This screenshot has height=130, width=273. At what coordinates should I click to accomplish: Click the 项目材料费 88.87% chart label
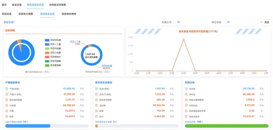click(107, 67)
